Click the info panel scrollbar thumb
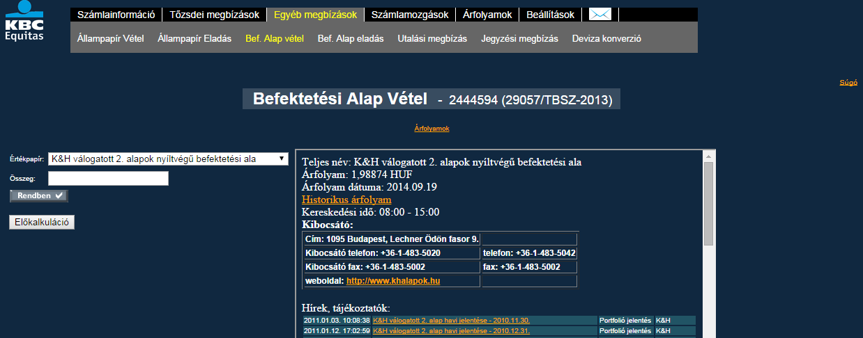Screen dimensions: 863x338 (708, 203)
